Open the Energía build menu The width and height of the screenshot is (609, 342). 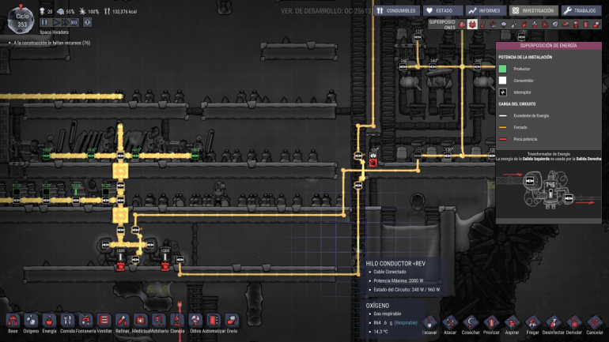pyautogui.click(x=49, y=323)
